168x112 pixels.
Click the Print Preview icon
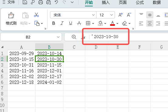point(49,2)
